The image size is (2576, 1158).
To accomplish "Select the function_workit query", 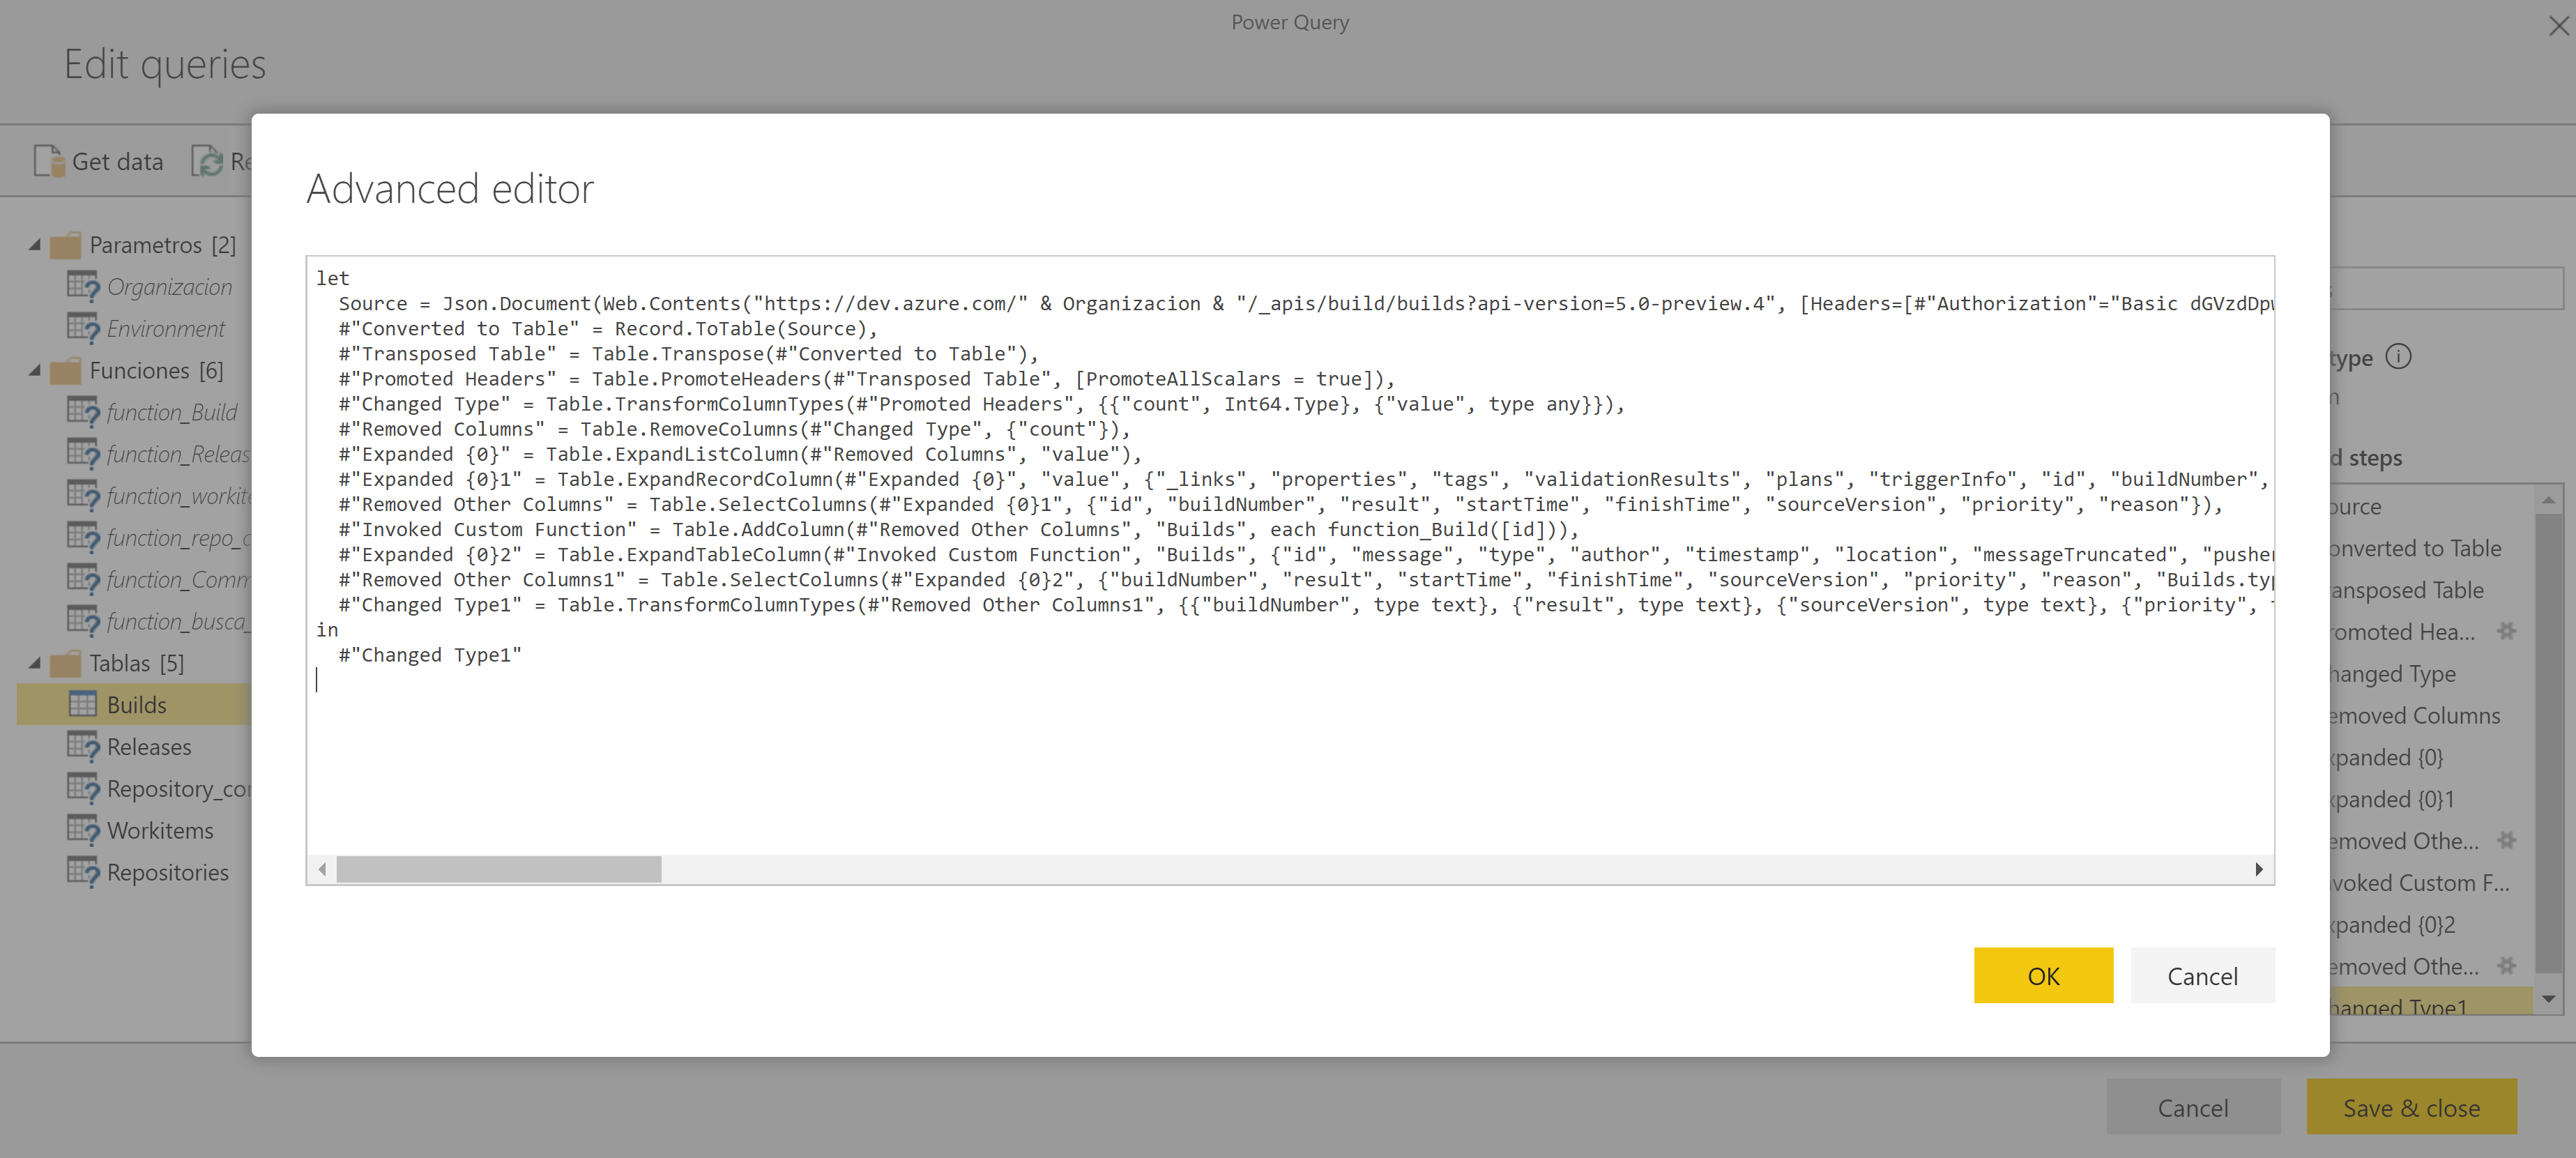I will [178, 496].
